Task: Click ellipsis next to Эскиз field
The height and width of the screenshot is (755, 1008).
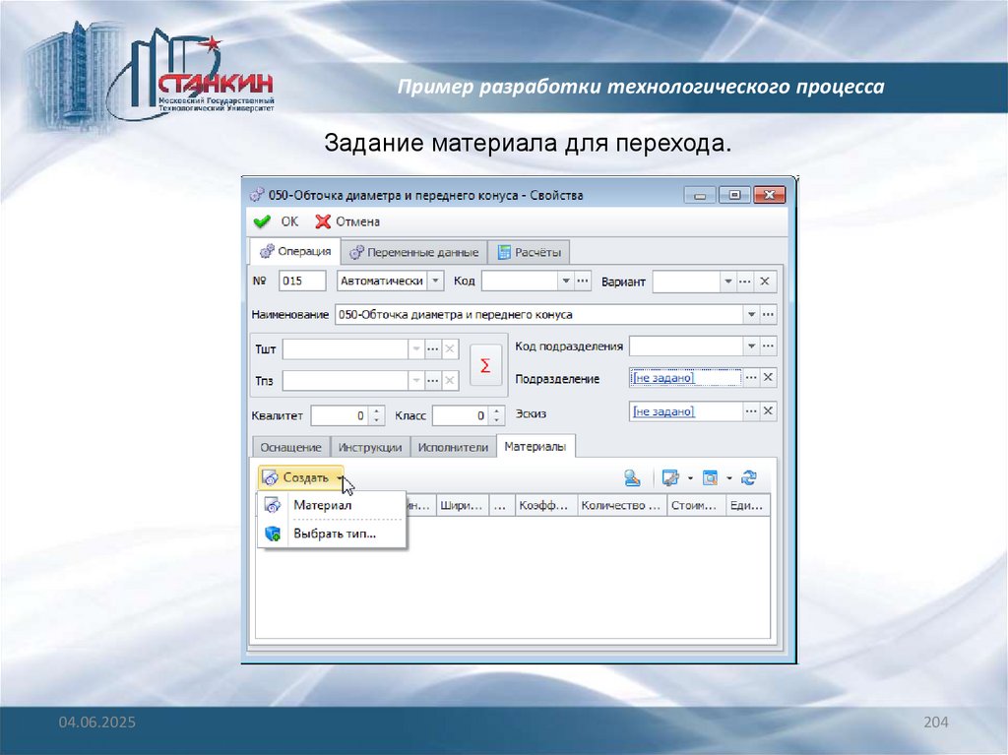Action: click(x=751, y=410)
